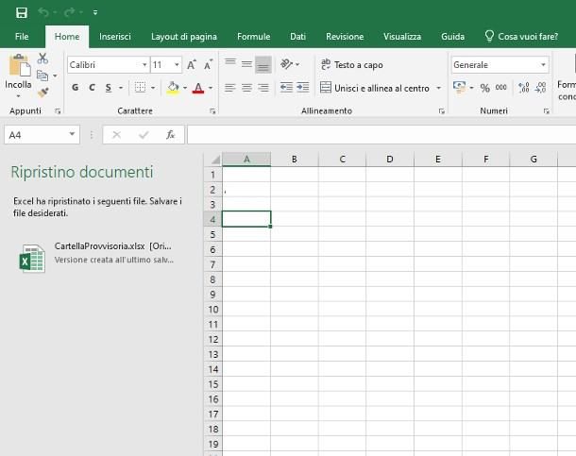Align text to bottom of cell

(263, 65)
